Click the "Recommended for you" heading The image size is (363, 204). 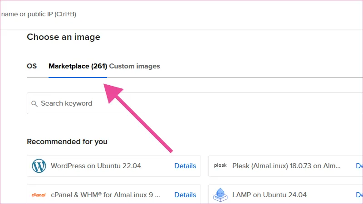coord(67,141)
